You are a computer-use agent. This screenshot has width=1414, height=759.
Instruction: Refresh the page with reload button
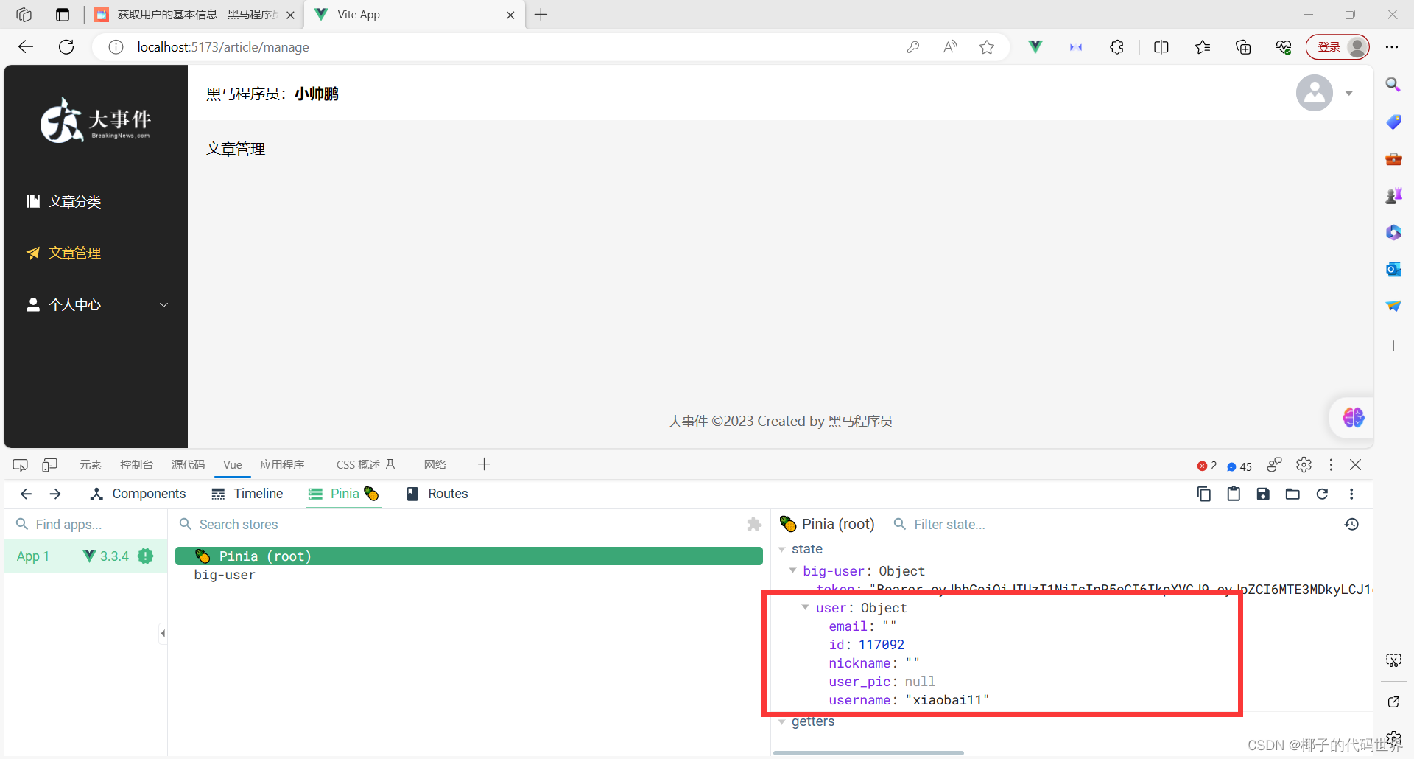pos(66,47)
